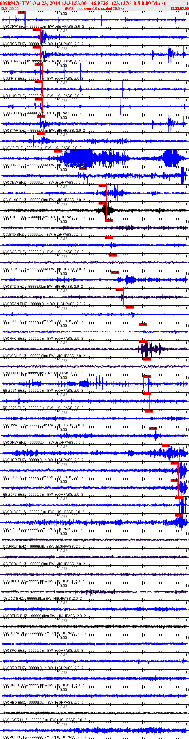189x739 pixels.
Task: Click the red pick flag on WISH trace
Action: point(143,342)
